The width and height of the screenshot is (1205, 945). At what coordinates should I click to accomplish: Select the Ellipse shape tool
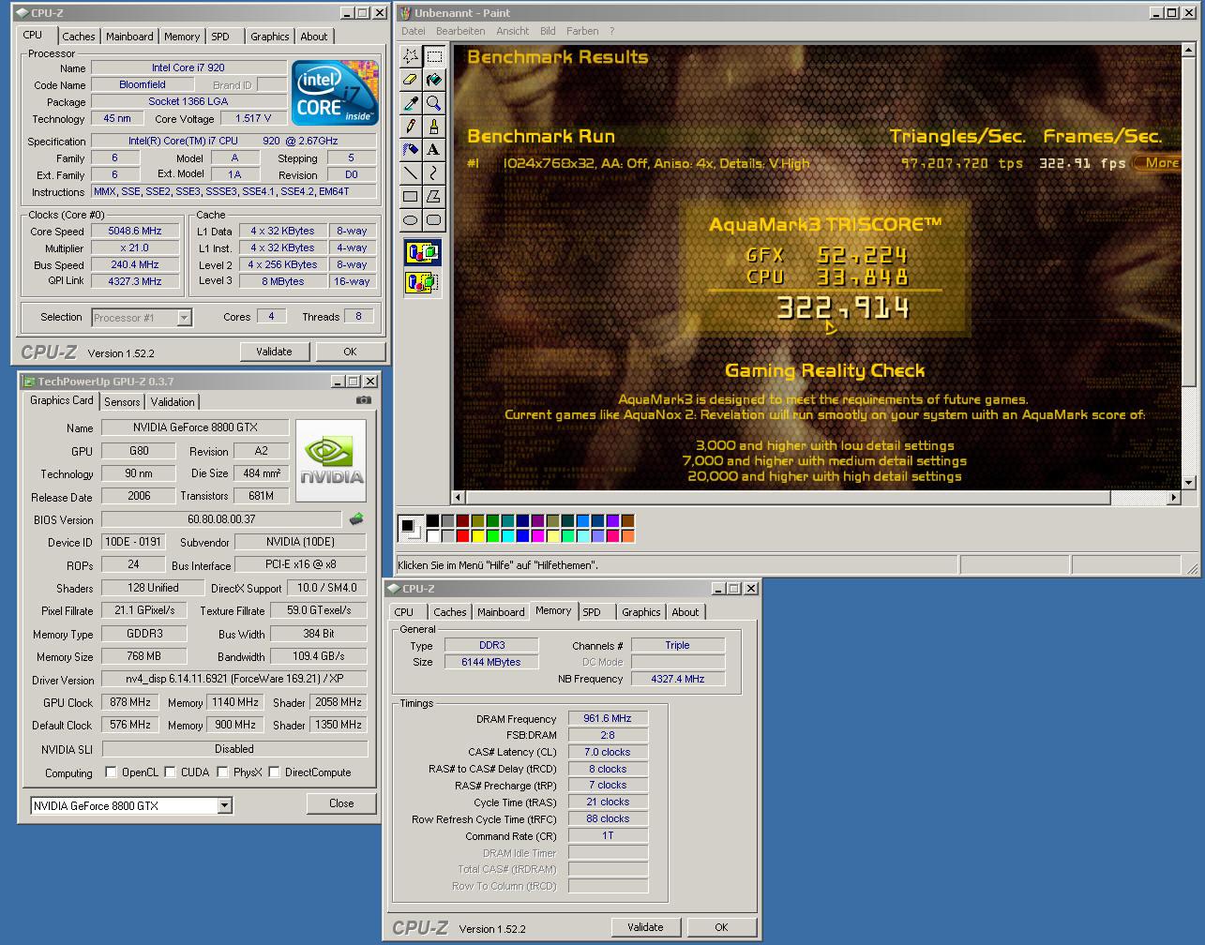click(411, 219)
